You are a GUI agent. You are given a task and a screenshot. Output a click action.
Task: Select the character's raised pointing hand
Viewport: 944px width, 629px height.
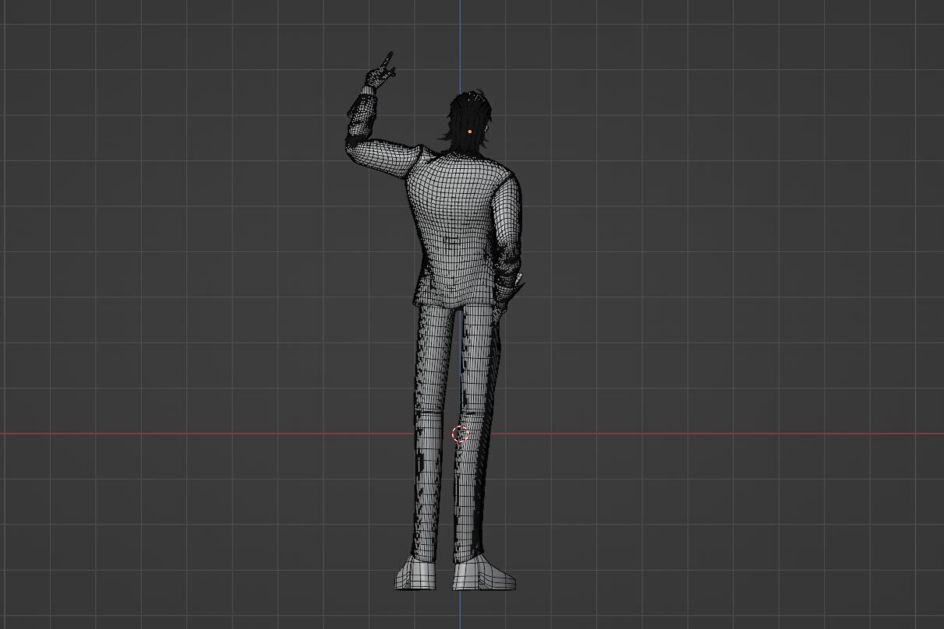(x=380, y=72)
